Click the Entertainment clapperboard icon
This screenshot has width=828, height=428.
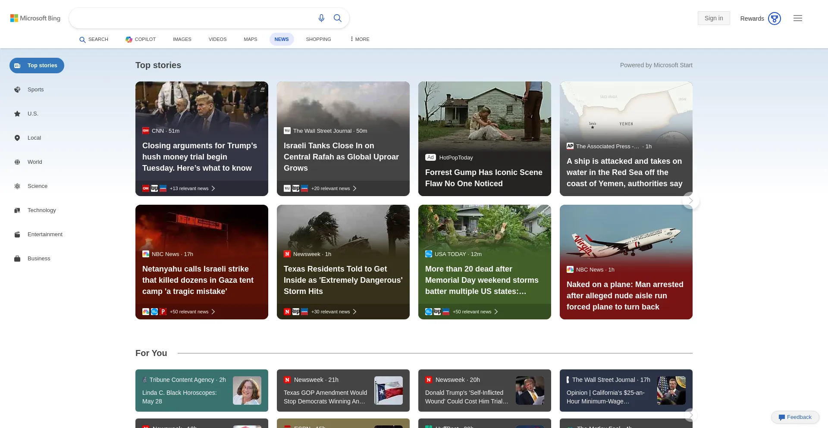pyautogui.click(x=17, y=234)
